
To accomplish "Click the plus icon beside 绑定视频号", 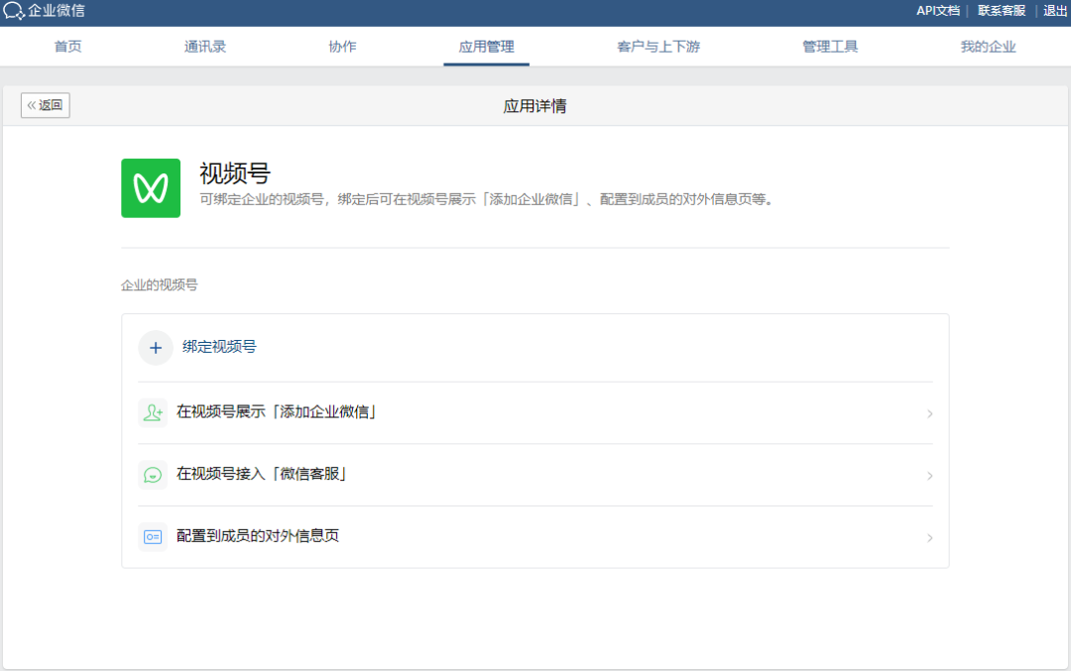I will point(155,348).
